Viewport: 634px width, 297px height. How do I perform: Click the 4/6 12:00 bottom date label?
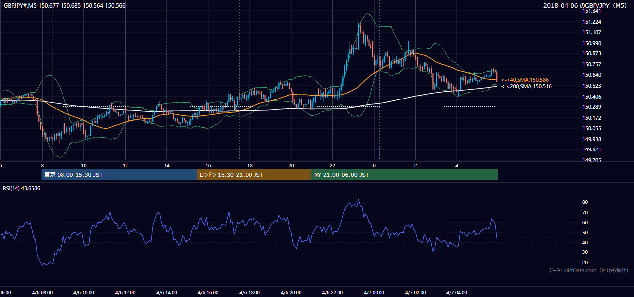click(125, 293)
